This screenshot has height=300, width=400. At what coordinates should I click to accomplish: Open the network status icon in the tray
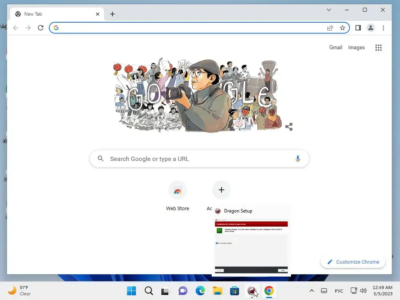[354, 291]
